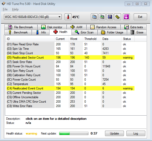Viewport: 152px width, 141px height.
Task: Maximize the HD Tune window
Action: pyautogui.click(x=137, y=4)
